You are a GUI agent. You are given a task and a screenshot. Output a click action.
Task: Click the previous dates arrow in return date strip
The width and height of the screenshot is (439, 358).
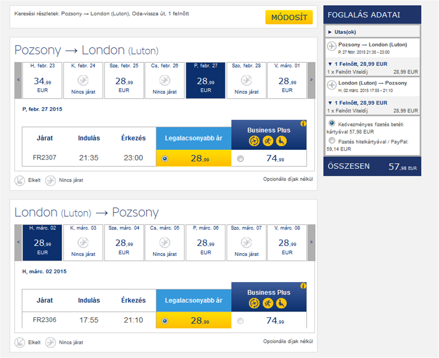click(x=18, y=242)
